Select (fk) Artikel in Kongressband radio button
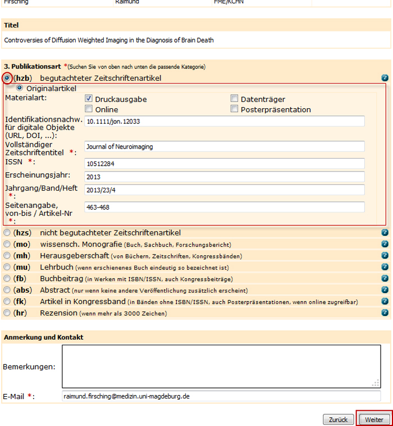Image resolution: width=393 pixels, height=426 pixels. tap(7, 302)
